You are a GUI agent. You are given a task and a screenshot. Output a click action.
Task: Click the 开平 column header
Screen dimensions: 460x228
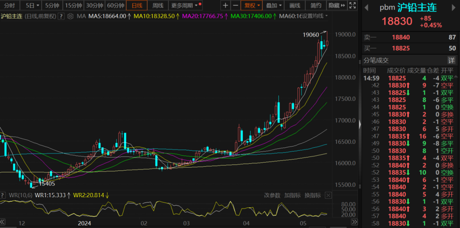[447, 70]
